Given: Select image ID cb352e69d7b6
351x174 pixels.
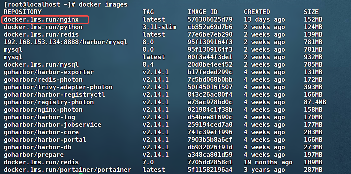Looking at the screenshot, I should [x=210, y=27].
